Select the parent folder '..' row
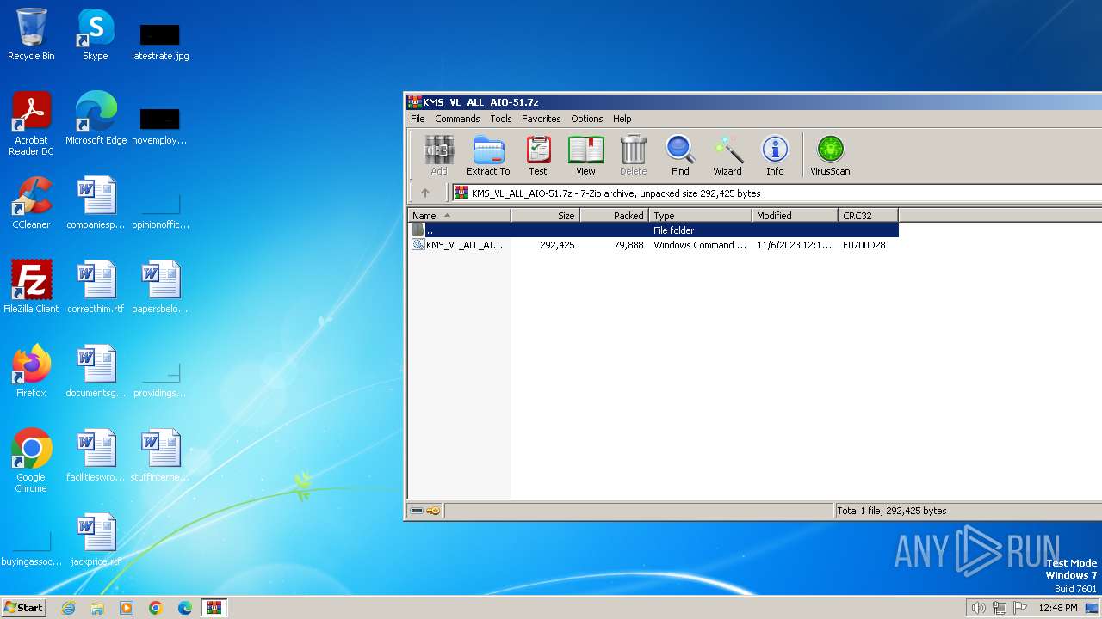1102x619 pixels. click(x=653, y=230)
